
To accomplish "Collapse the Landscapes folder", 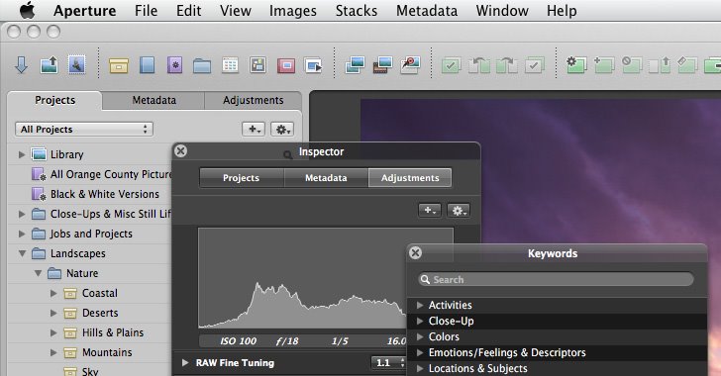I will 22,253.
